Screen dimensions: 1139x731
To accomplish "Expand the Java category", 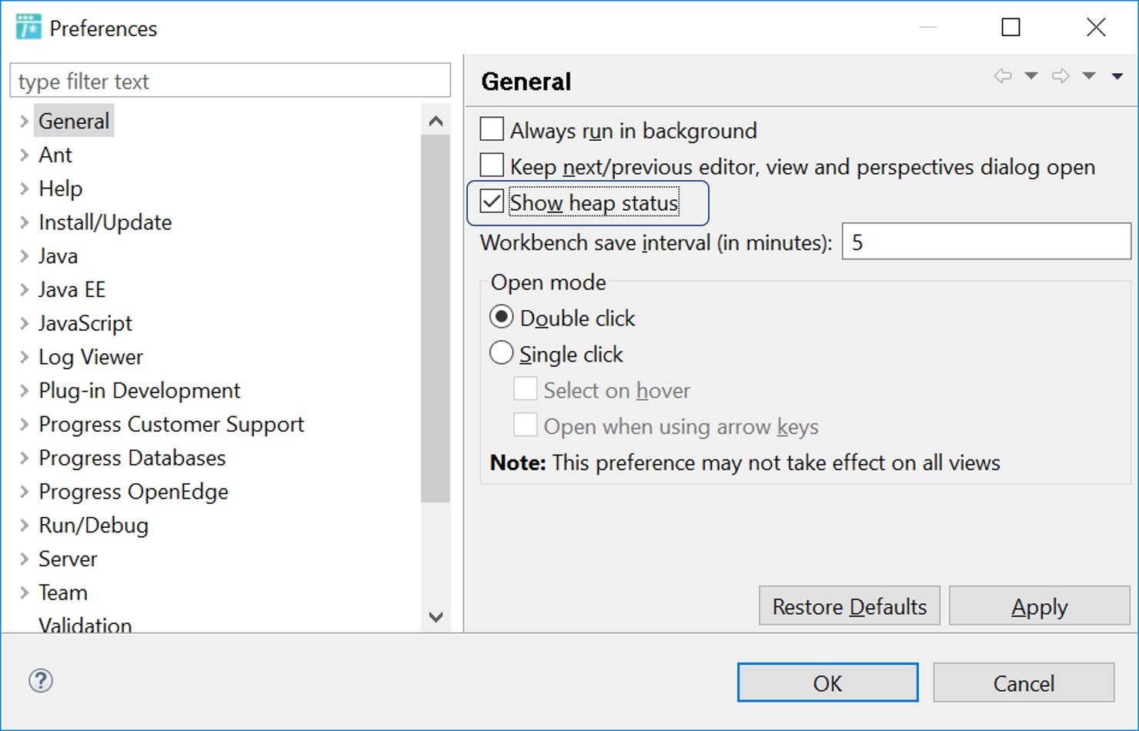I will (x=23, y=255).
